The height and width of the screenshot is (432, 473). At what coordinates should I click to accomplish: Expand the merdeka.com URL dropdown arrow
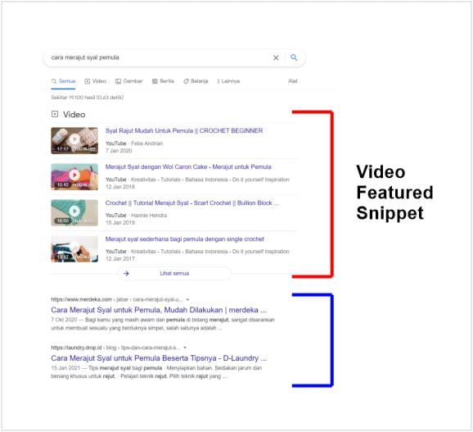coord(187,300)
